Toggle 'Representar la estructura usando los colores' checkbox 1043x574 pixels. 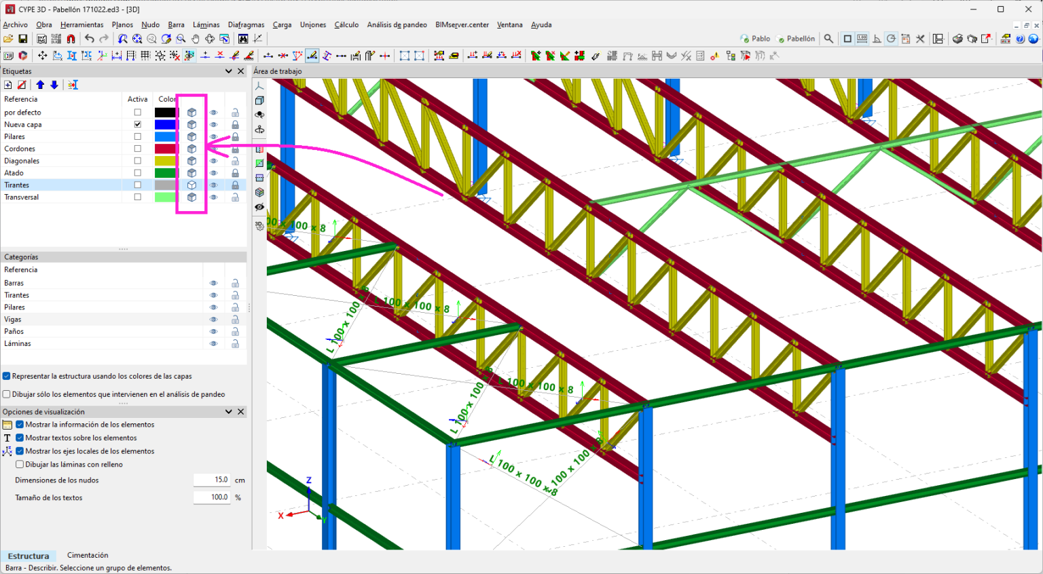tap(6, 376)
